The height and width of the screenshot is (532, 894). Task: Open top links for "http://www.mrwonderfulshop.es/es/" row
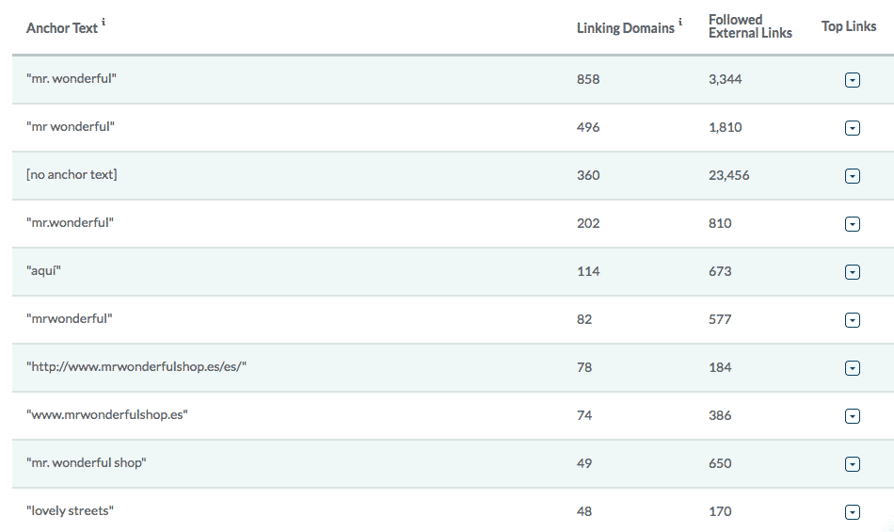tap(853, 368)
